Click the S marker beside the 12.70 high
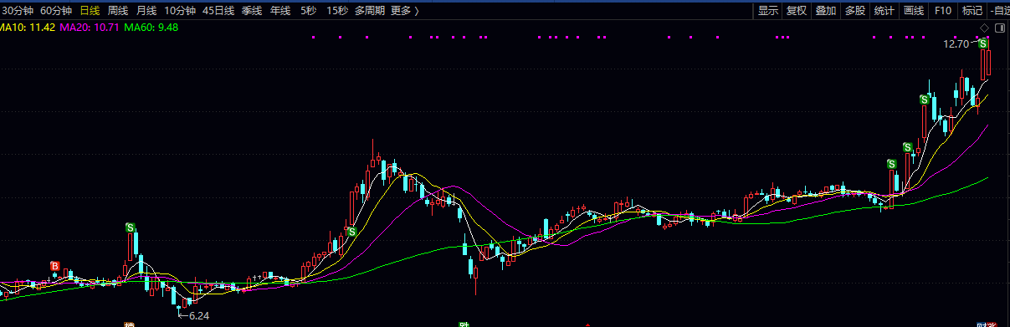Image resolution: width=1010 pixels, height=327 pixels. 983,43
